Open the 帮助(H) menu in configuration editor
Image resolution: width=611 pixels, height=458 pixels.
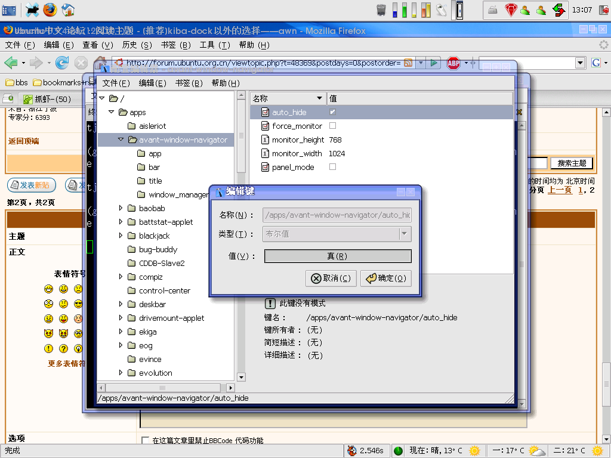225,83
